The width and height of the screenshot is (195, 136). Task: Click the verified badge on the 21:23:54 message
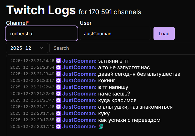pos(58,67)
